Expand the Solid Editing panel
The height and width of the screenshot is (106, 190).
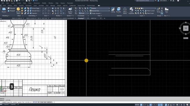click(x=32, y=16)
